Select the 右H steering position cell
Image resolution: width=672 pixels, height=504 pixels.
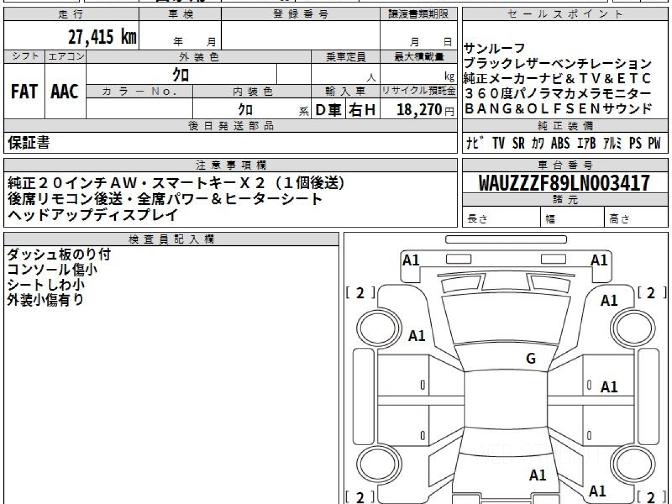(x=362, y=110)
